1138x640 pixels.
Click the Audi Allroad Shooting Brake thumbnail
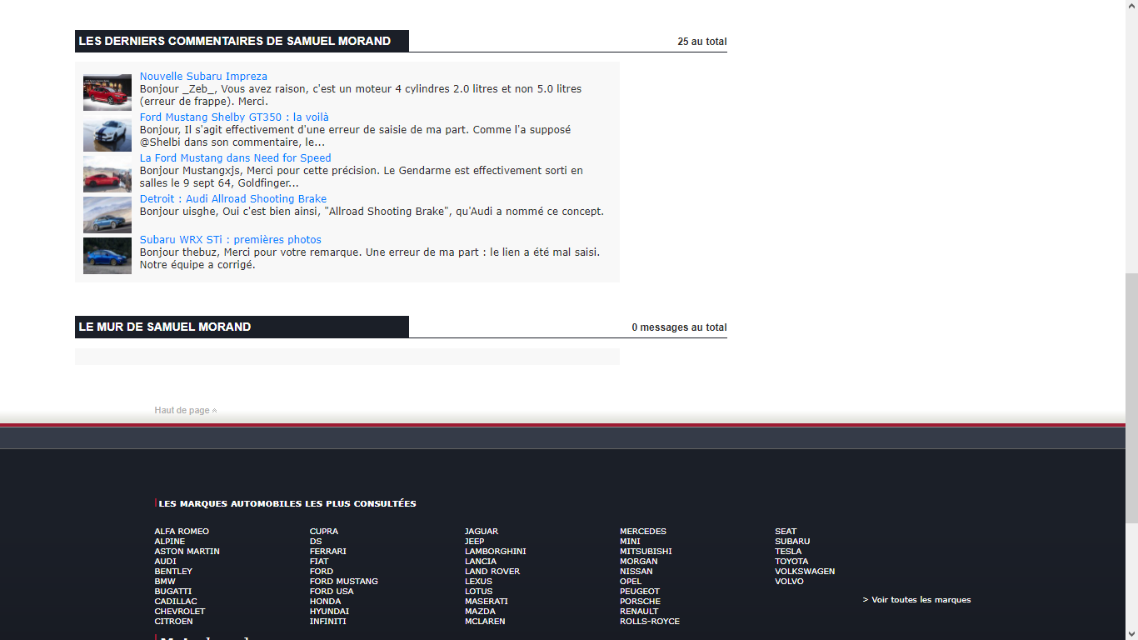tap(107, 215)
